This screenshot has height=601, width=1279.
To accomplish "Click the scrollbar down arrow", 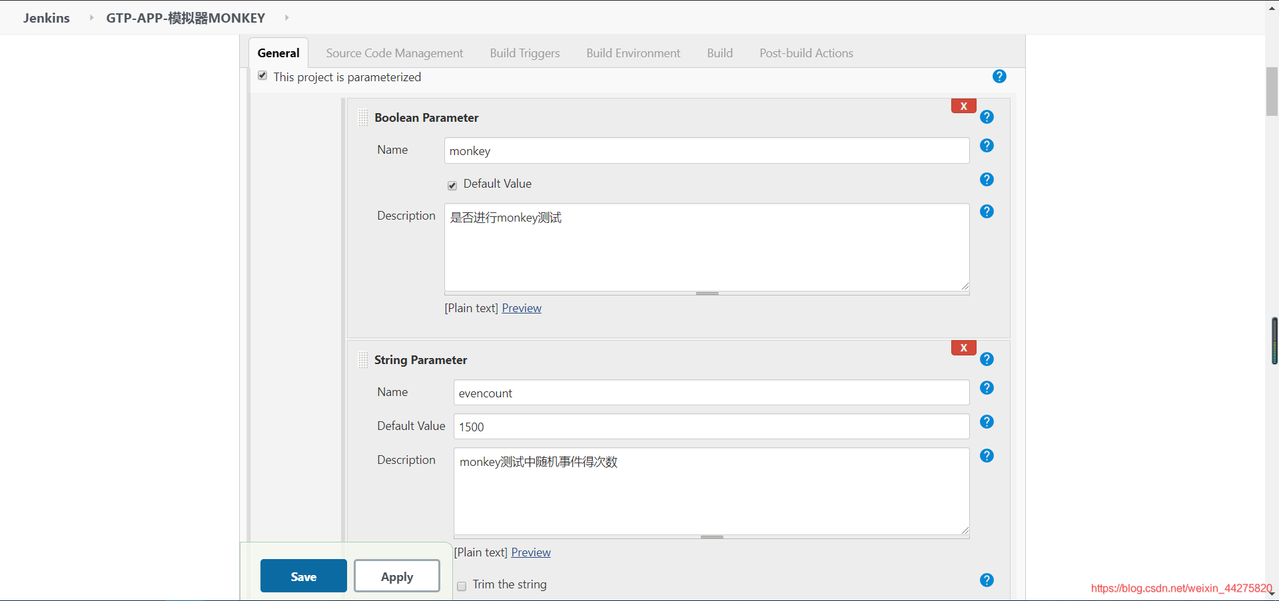I will pyautogui.click(x=1272, y=594).
